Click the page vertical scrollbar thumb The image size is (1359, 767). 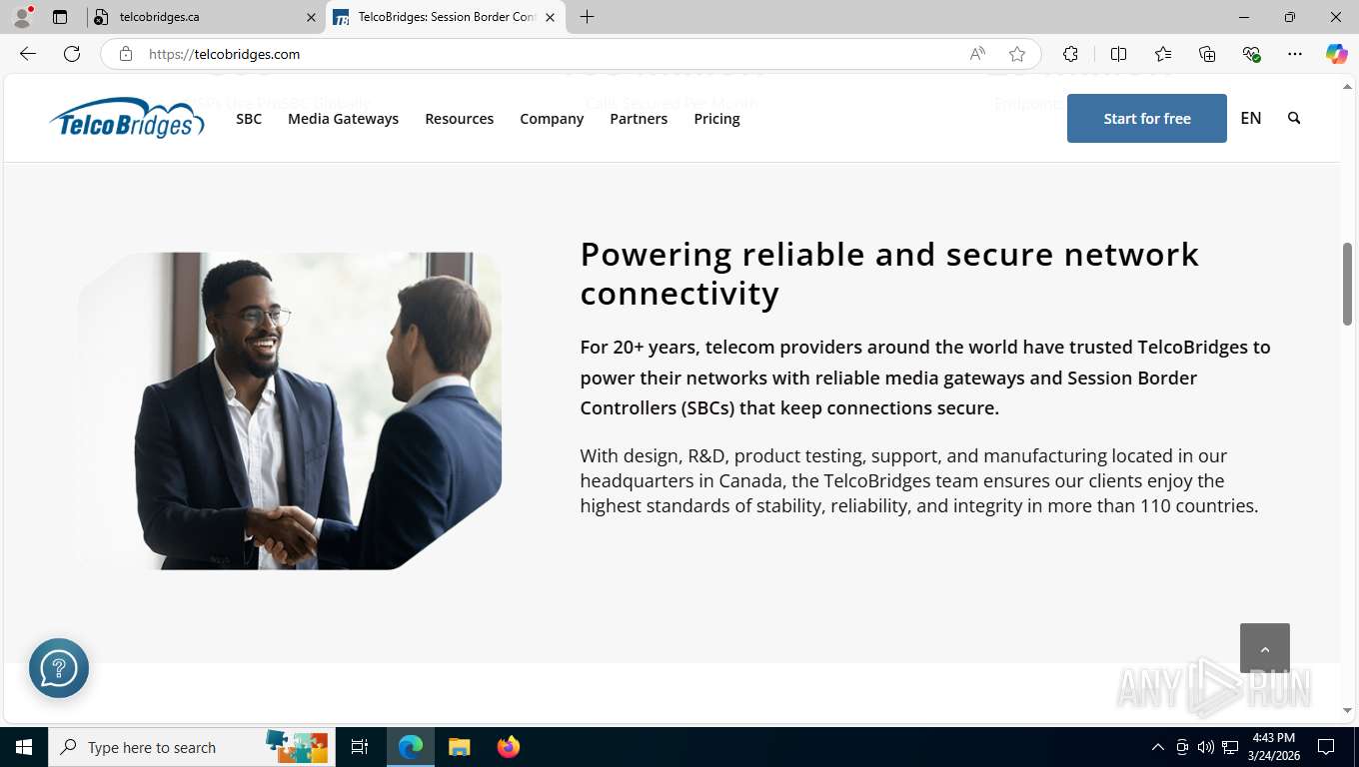click(1347, 284)
